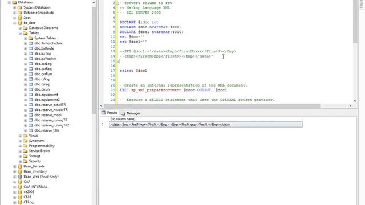Click the Object Explorer vertical scrollbar thumb
The height and width of the screenshot is (205, 365).
94,60
